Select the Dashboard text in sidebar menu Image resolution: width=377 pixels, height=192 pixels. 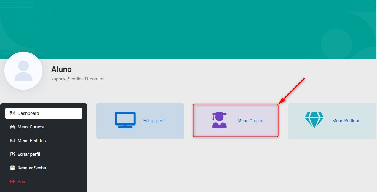[28, 113]
